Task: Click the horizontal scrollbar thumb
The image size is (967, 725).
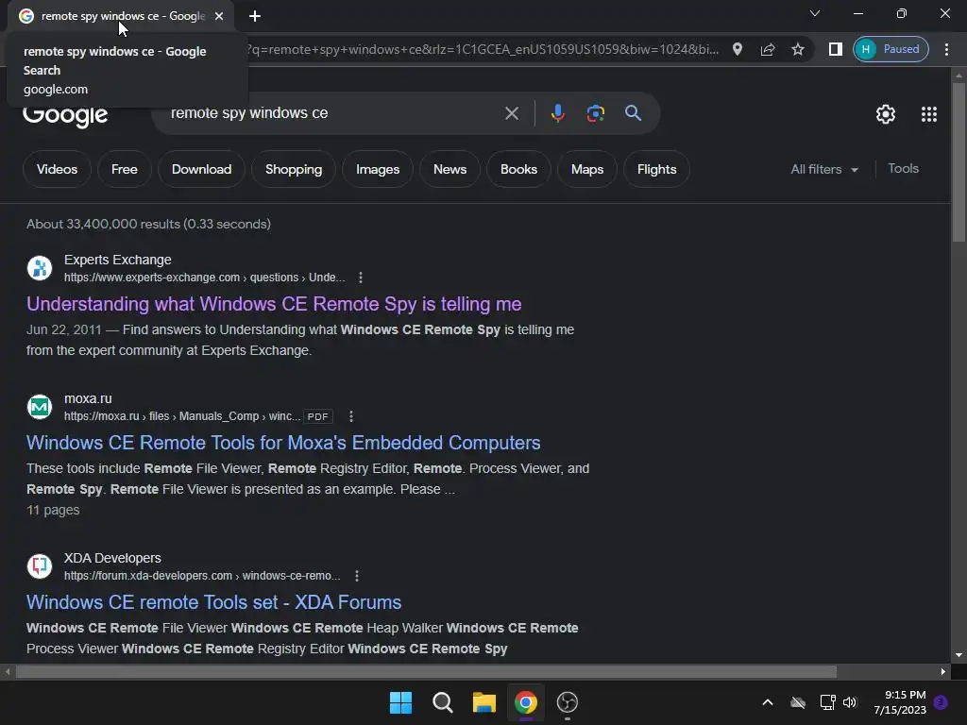Action: pyautogui.click(x=426, y=671)
